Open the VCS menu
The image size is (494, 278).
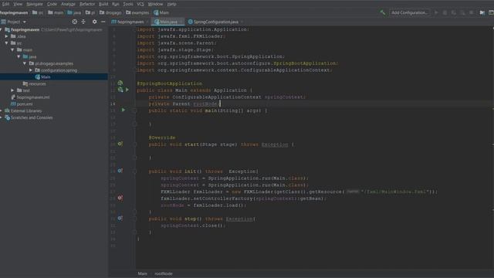[x=140, y=4]
